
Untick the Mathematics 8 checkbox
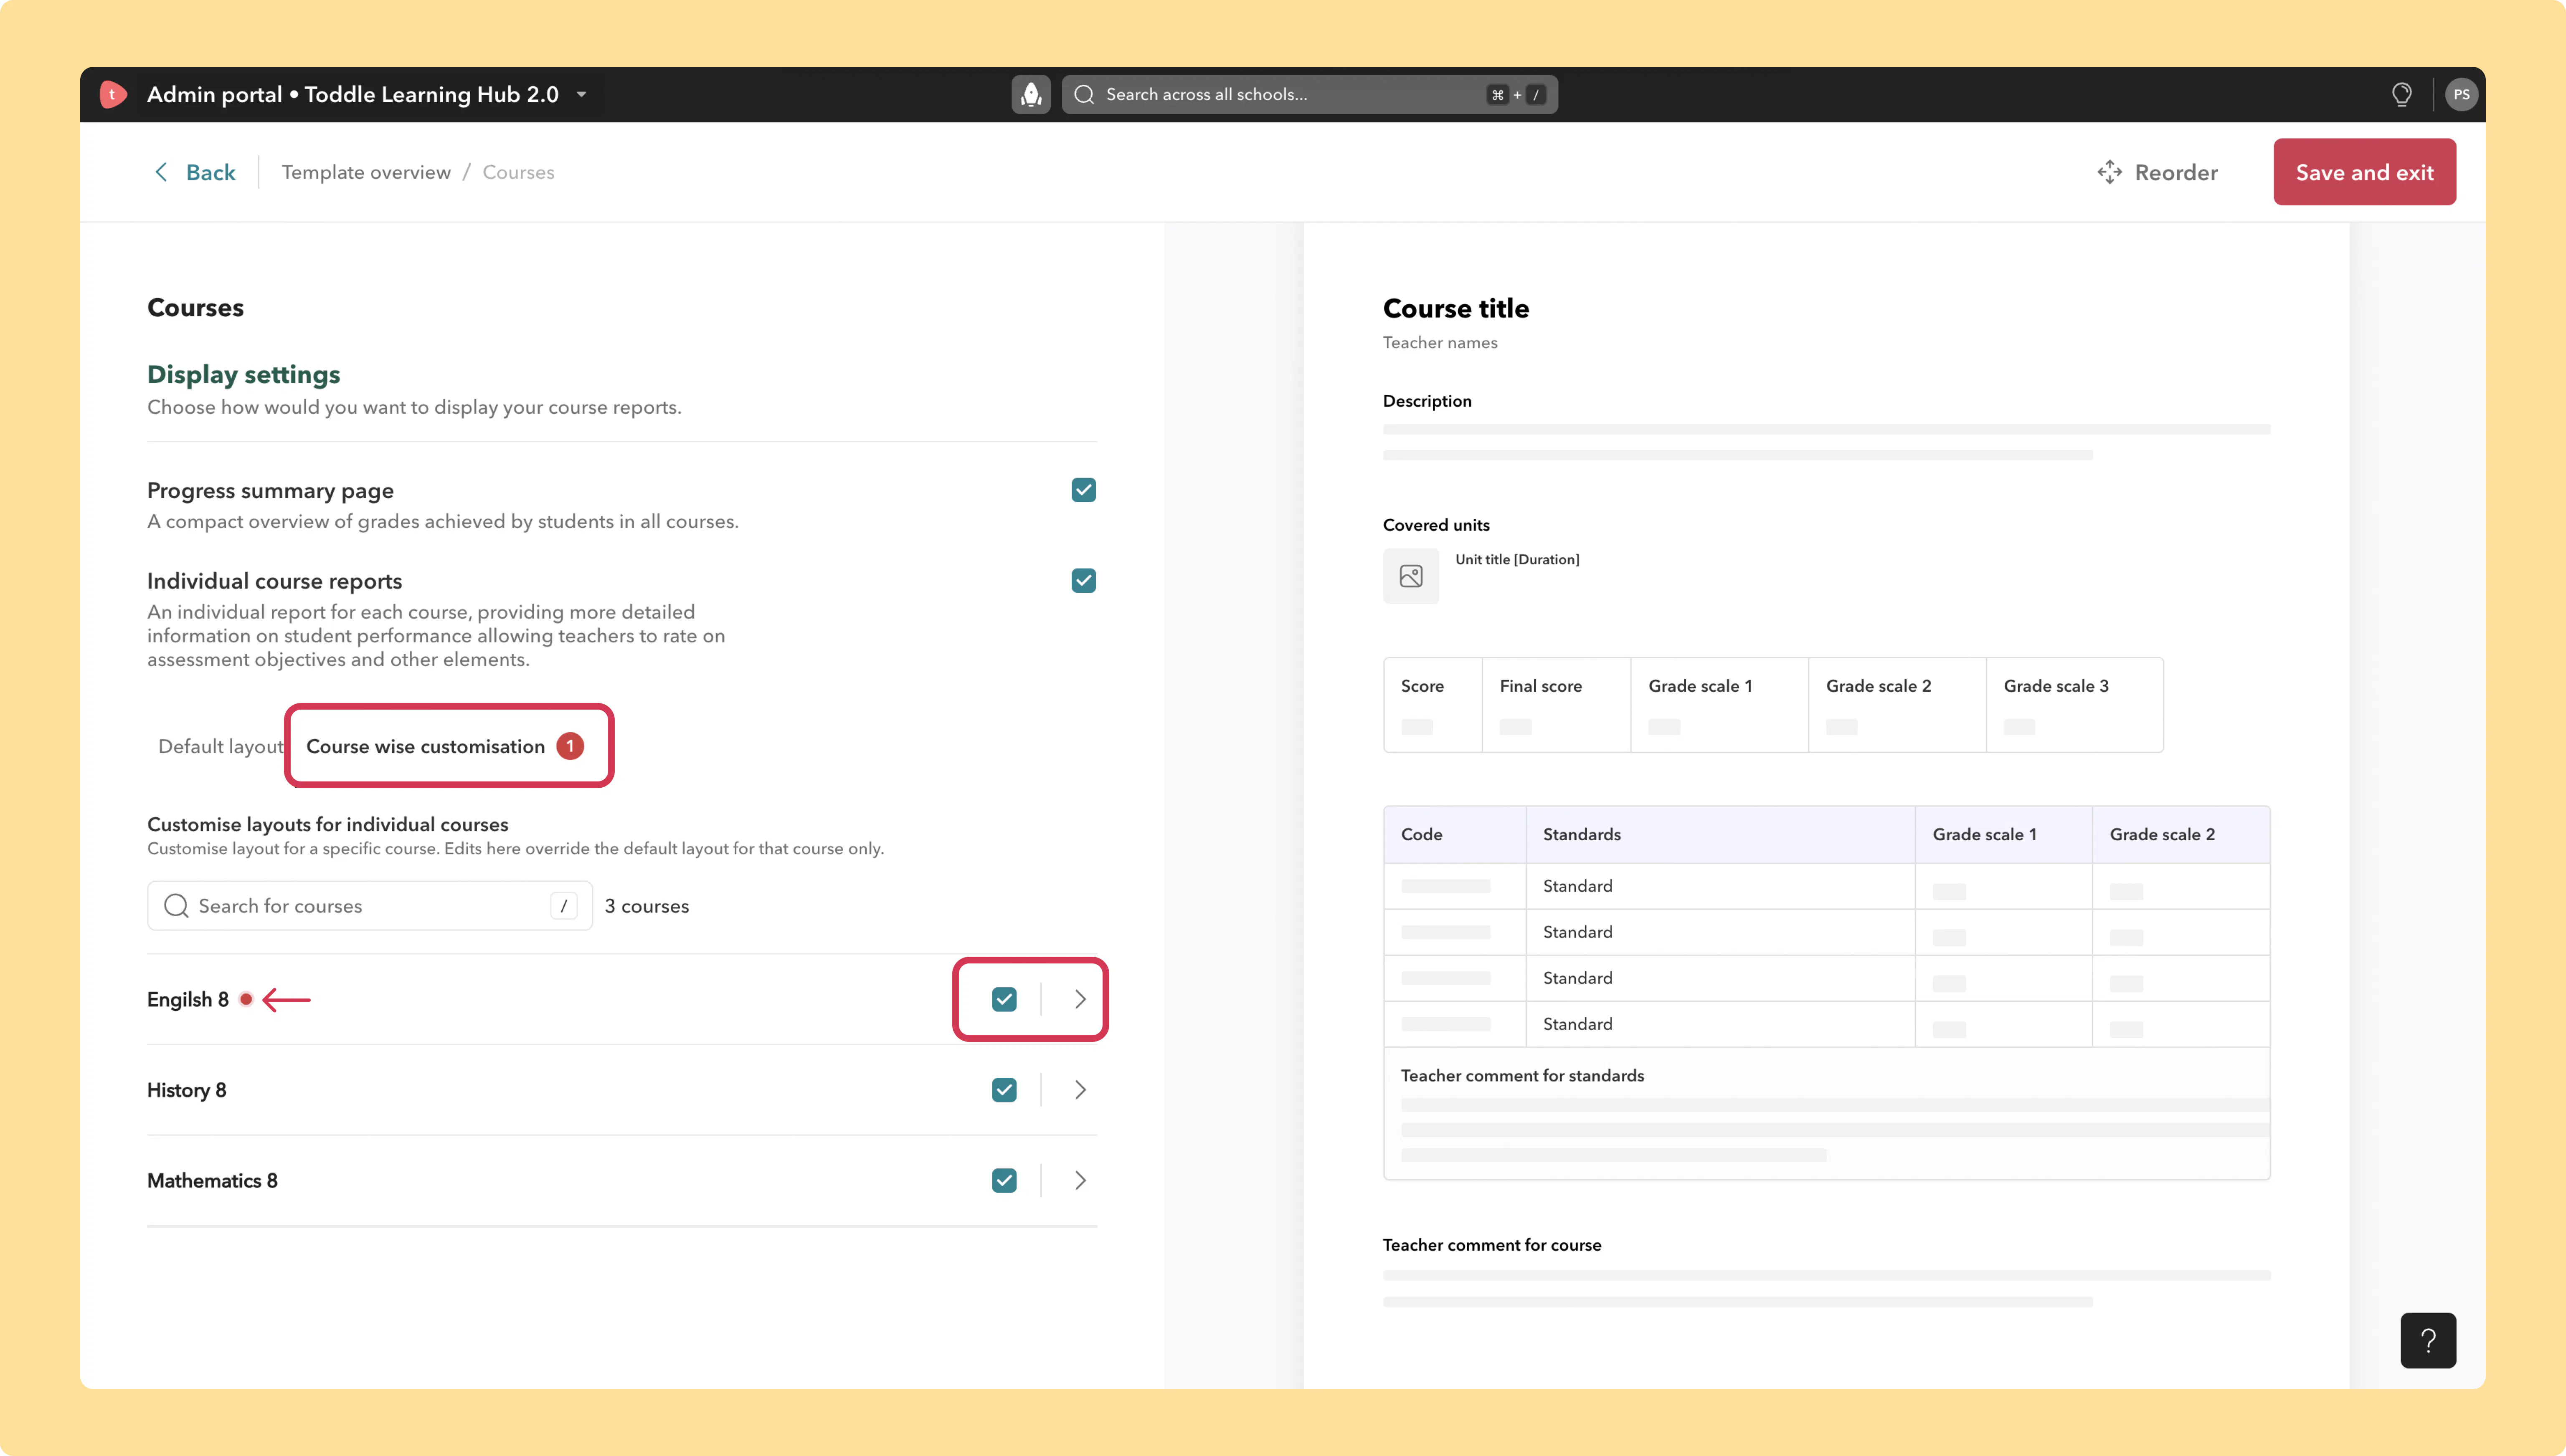tap(1004, 1181)
